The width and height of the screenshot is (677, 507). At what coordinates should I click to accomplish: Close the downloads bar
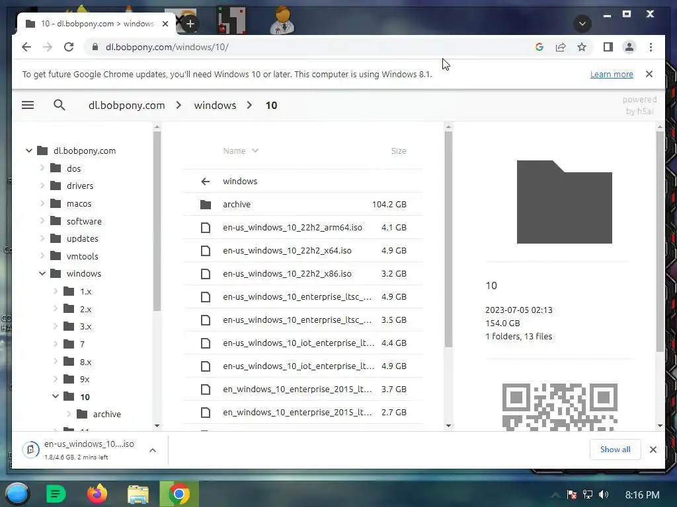[653, 449]
